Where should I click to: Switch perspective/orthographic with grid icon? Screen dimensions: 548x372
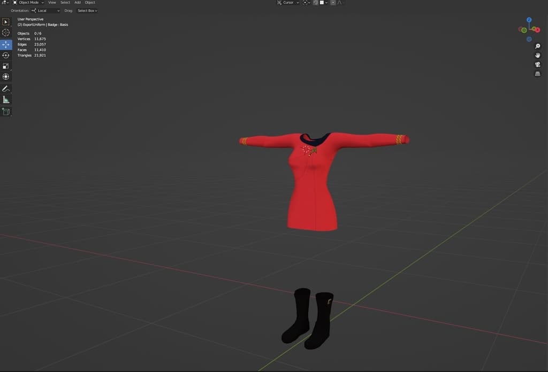point(537,74)
